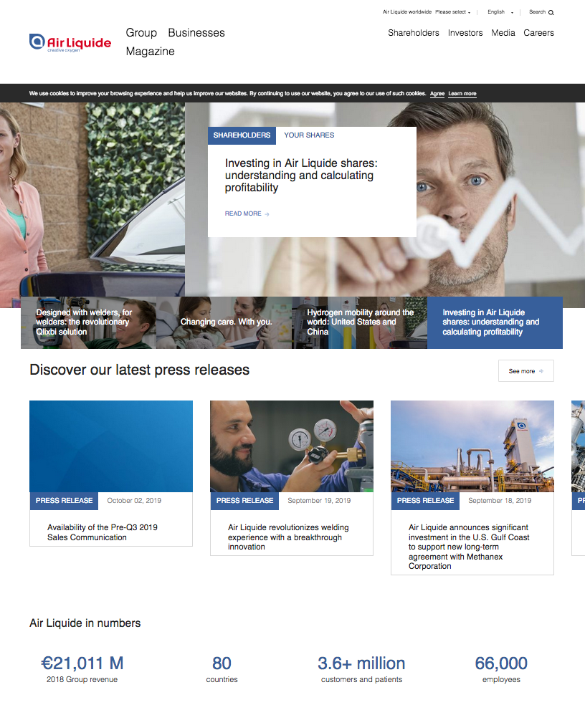Select the Qlixbi welders slide thumbnail
The width and height of the screenshot is (585, 705).
pyautogui.click(x=89, y=322)
